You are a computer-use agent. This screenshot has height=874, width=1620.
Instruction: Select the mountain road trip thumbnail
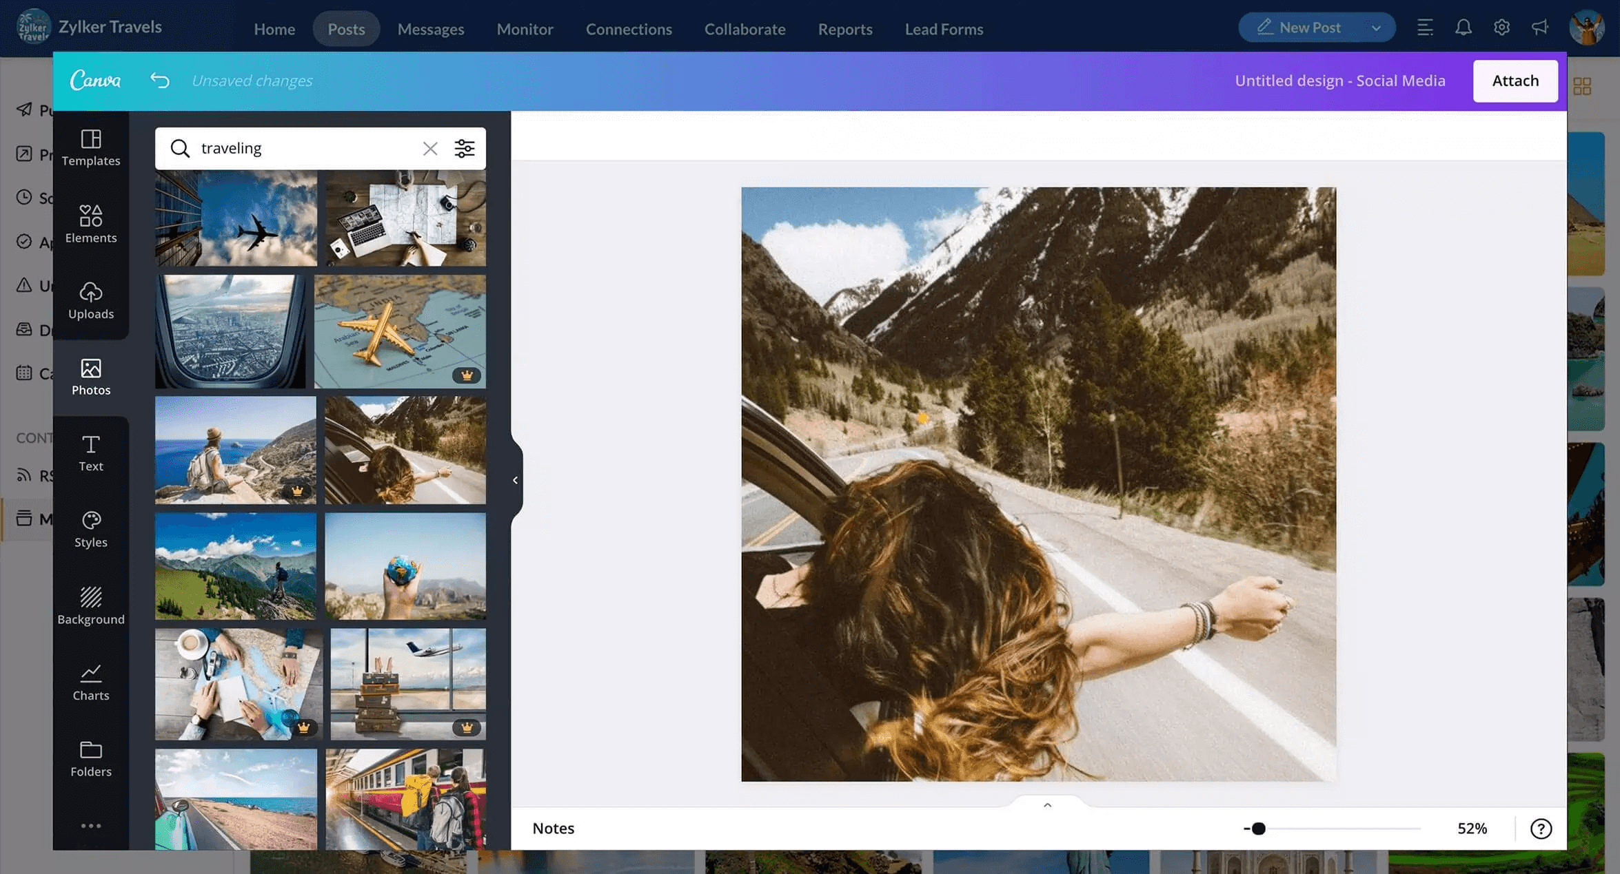(405, 450)
